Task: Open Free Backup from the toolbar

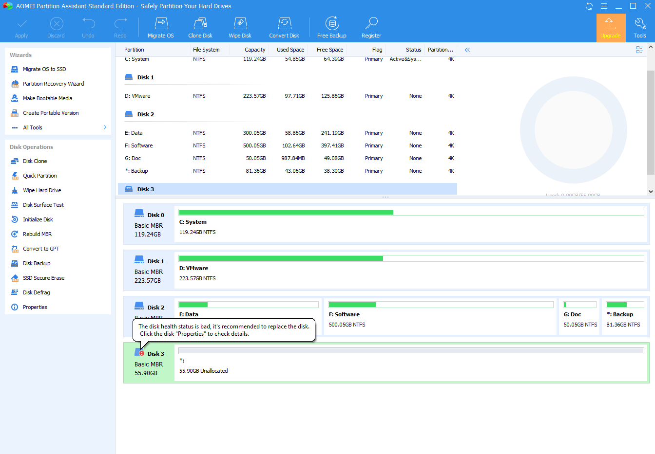Action: click(332, 23)
